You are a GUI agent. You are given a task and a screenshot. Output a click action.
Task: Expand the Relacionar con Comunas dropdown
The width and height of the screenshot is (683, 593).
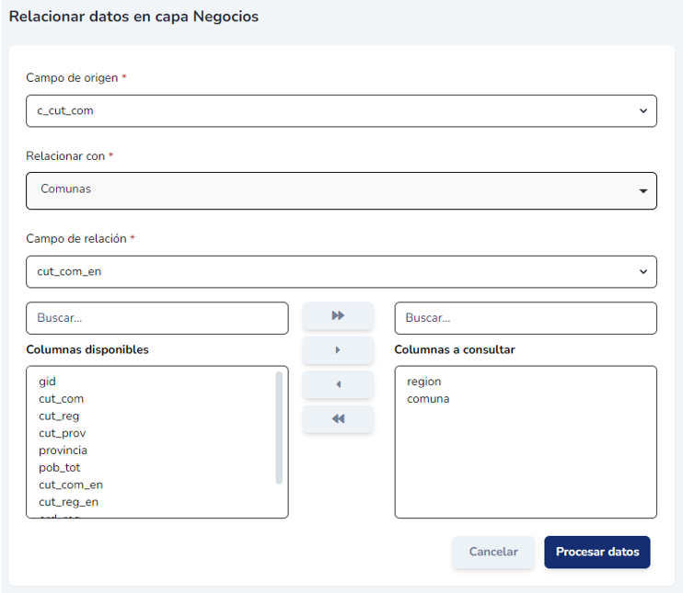pos(341,190)
